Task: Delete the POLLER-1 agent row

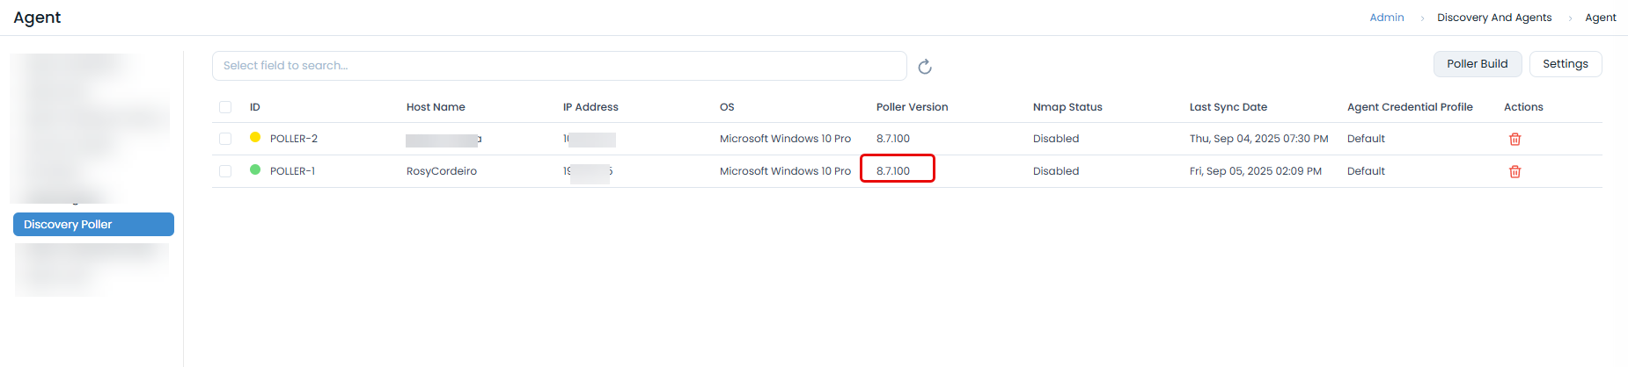Action: coord(1514,171)
